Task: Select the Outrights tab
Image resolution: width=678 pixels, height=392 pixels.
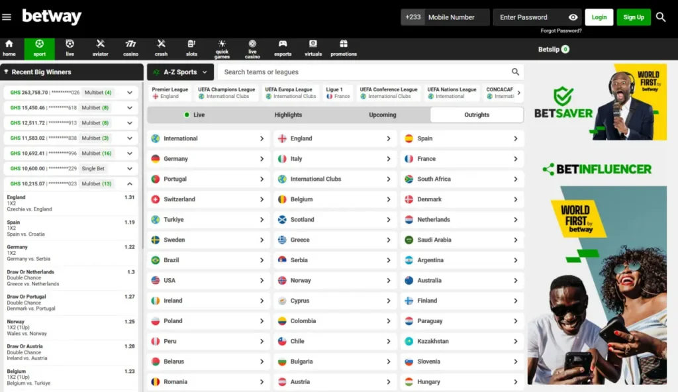Action: (x=477, y=115)
